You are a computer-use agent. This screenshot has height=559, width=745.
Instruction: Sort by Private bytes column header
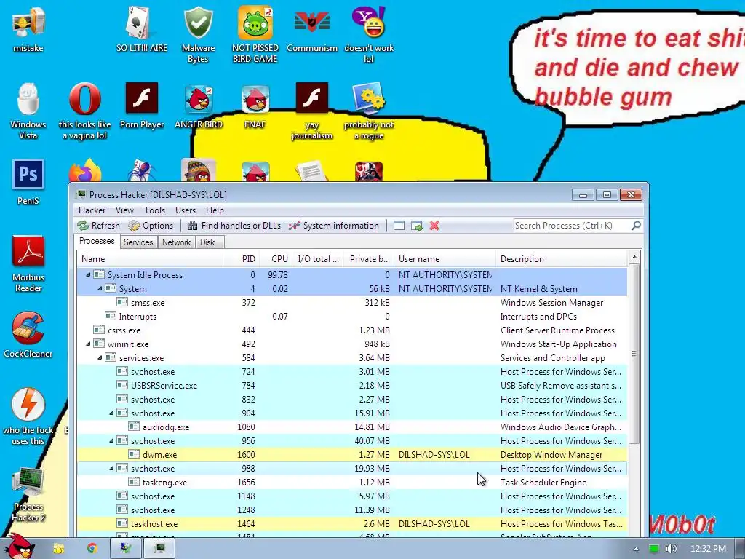367,259
